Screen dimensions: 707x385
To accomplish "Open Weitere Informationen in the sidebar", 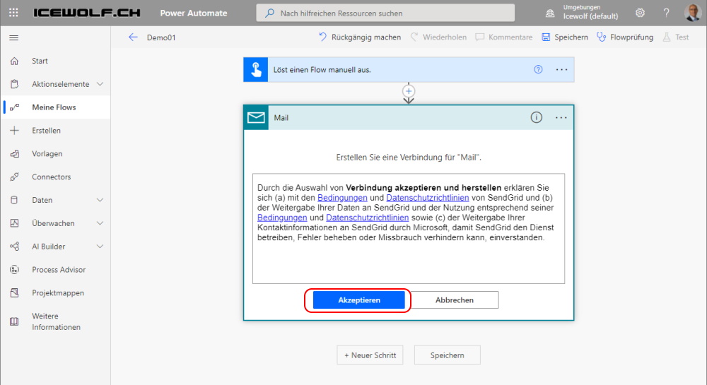I will click(x=55, y=321).
